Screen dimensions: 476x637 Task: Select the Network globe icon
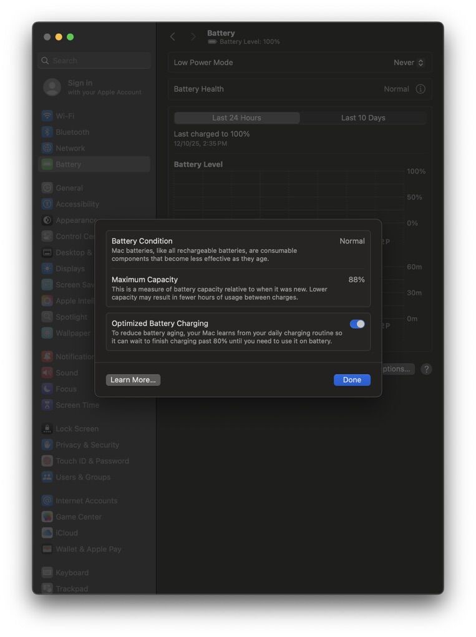47,149
